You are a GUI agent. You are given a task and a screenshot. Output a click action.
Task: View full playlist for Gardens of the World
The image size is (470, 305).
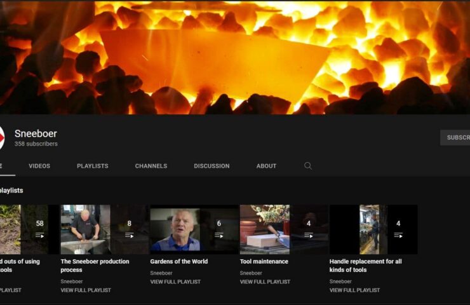coord(175,282)
